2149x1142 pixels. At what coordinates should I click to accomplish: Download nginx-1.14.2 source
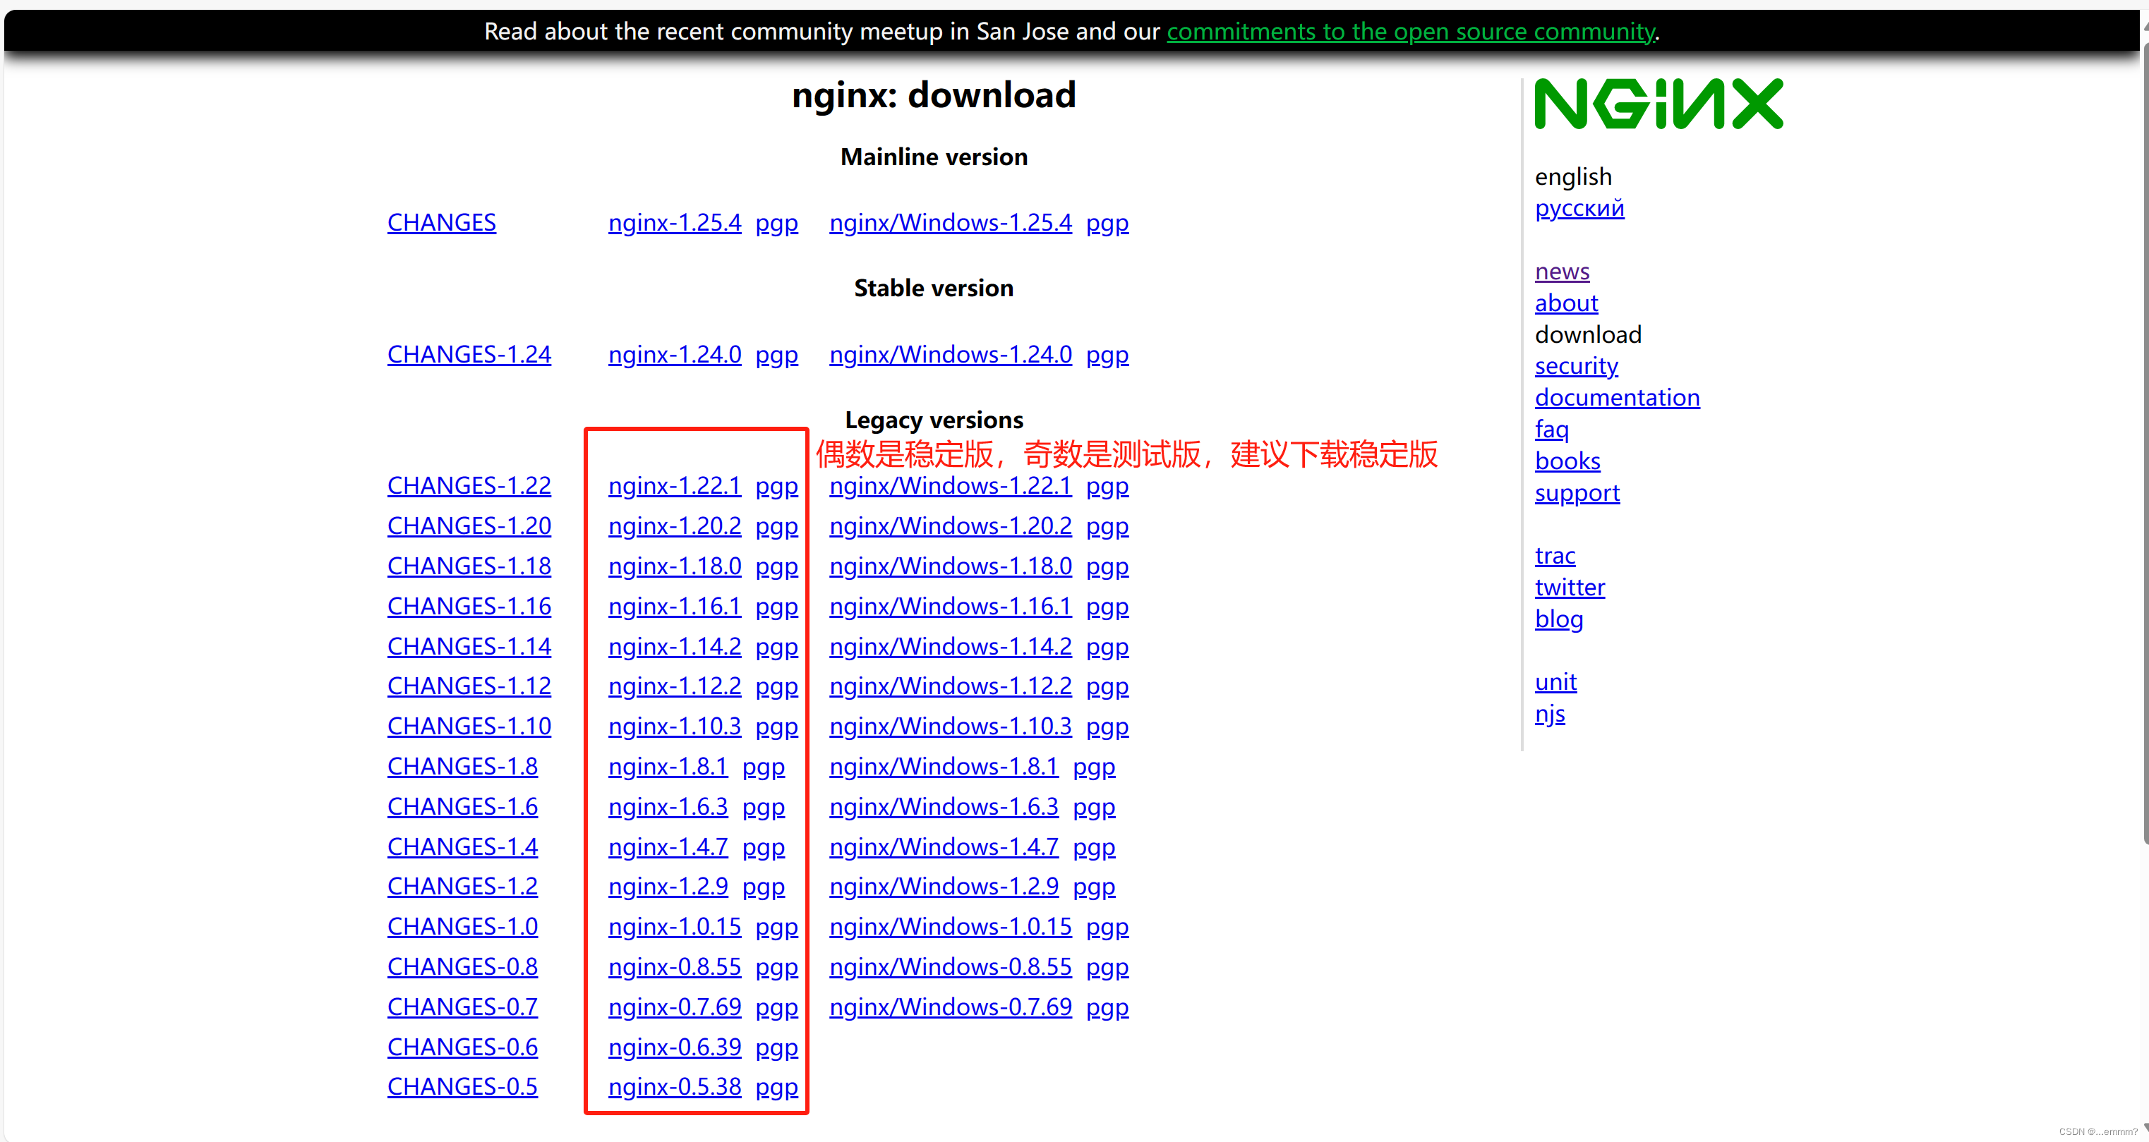[674, 646]
